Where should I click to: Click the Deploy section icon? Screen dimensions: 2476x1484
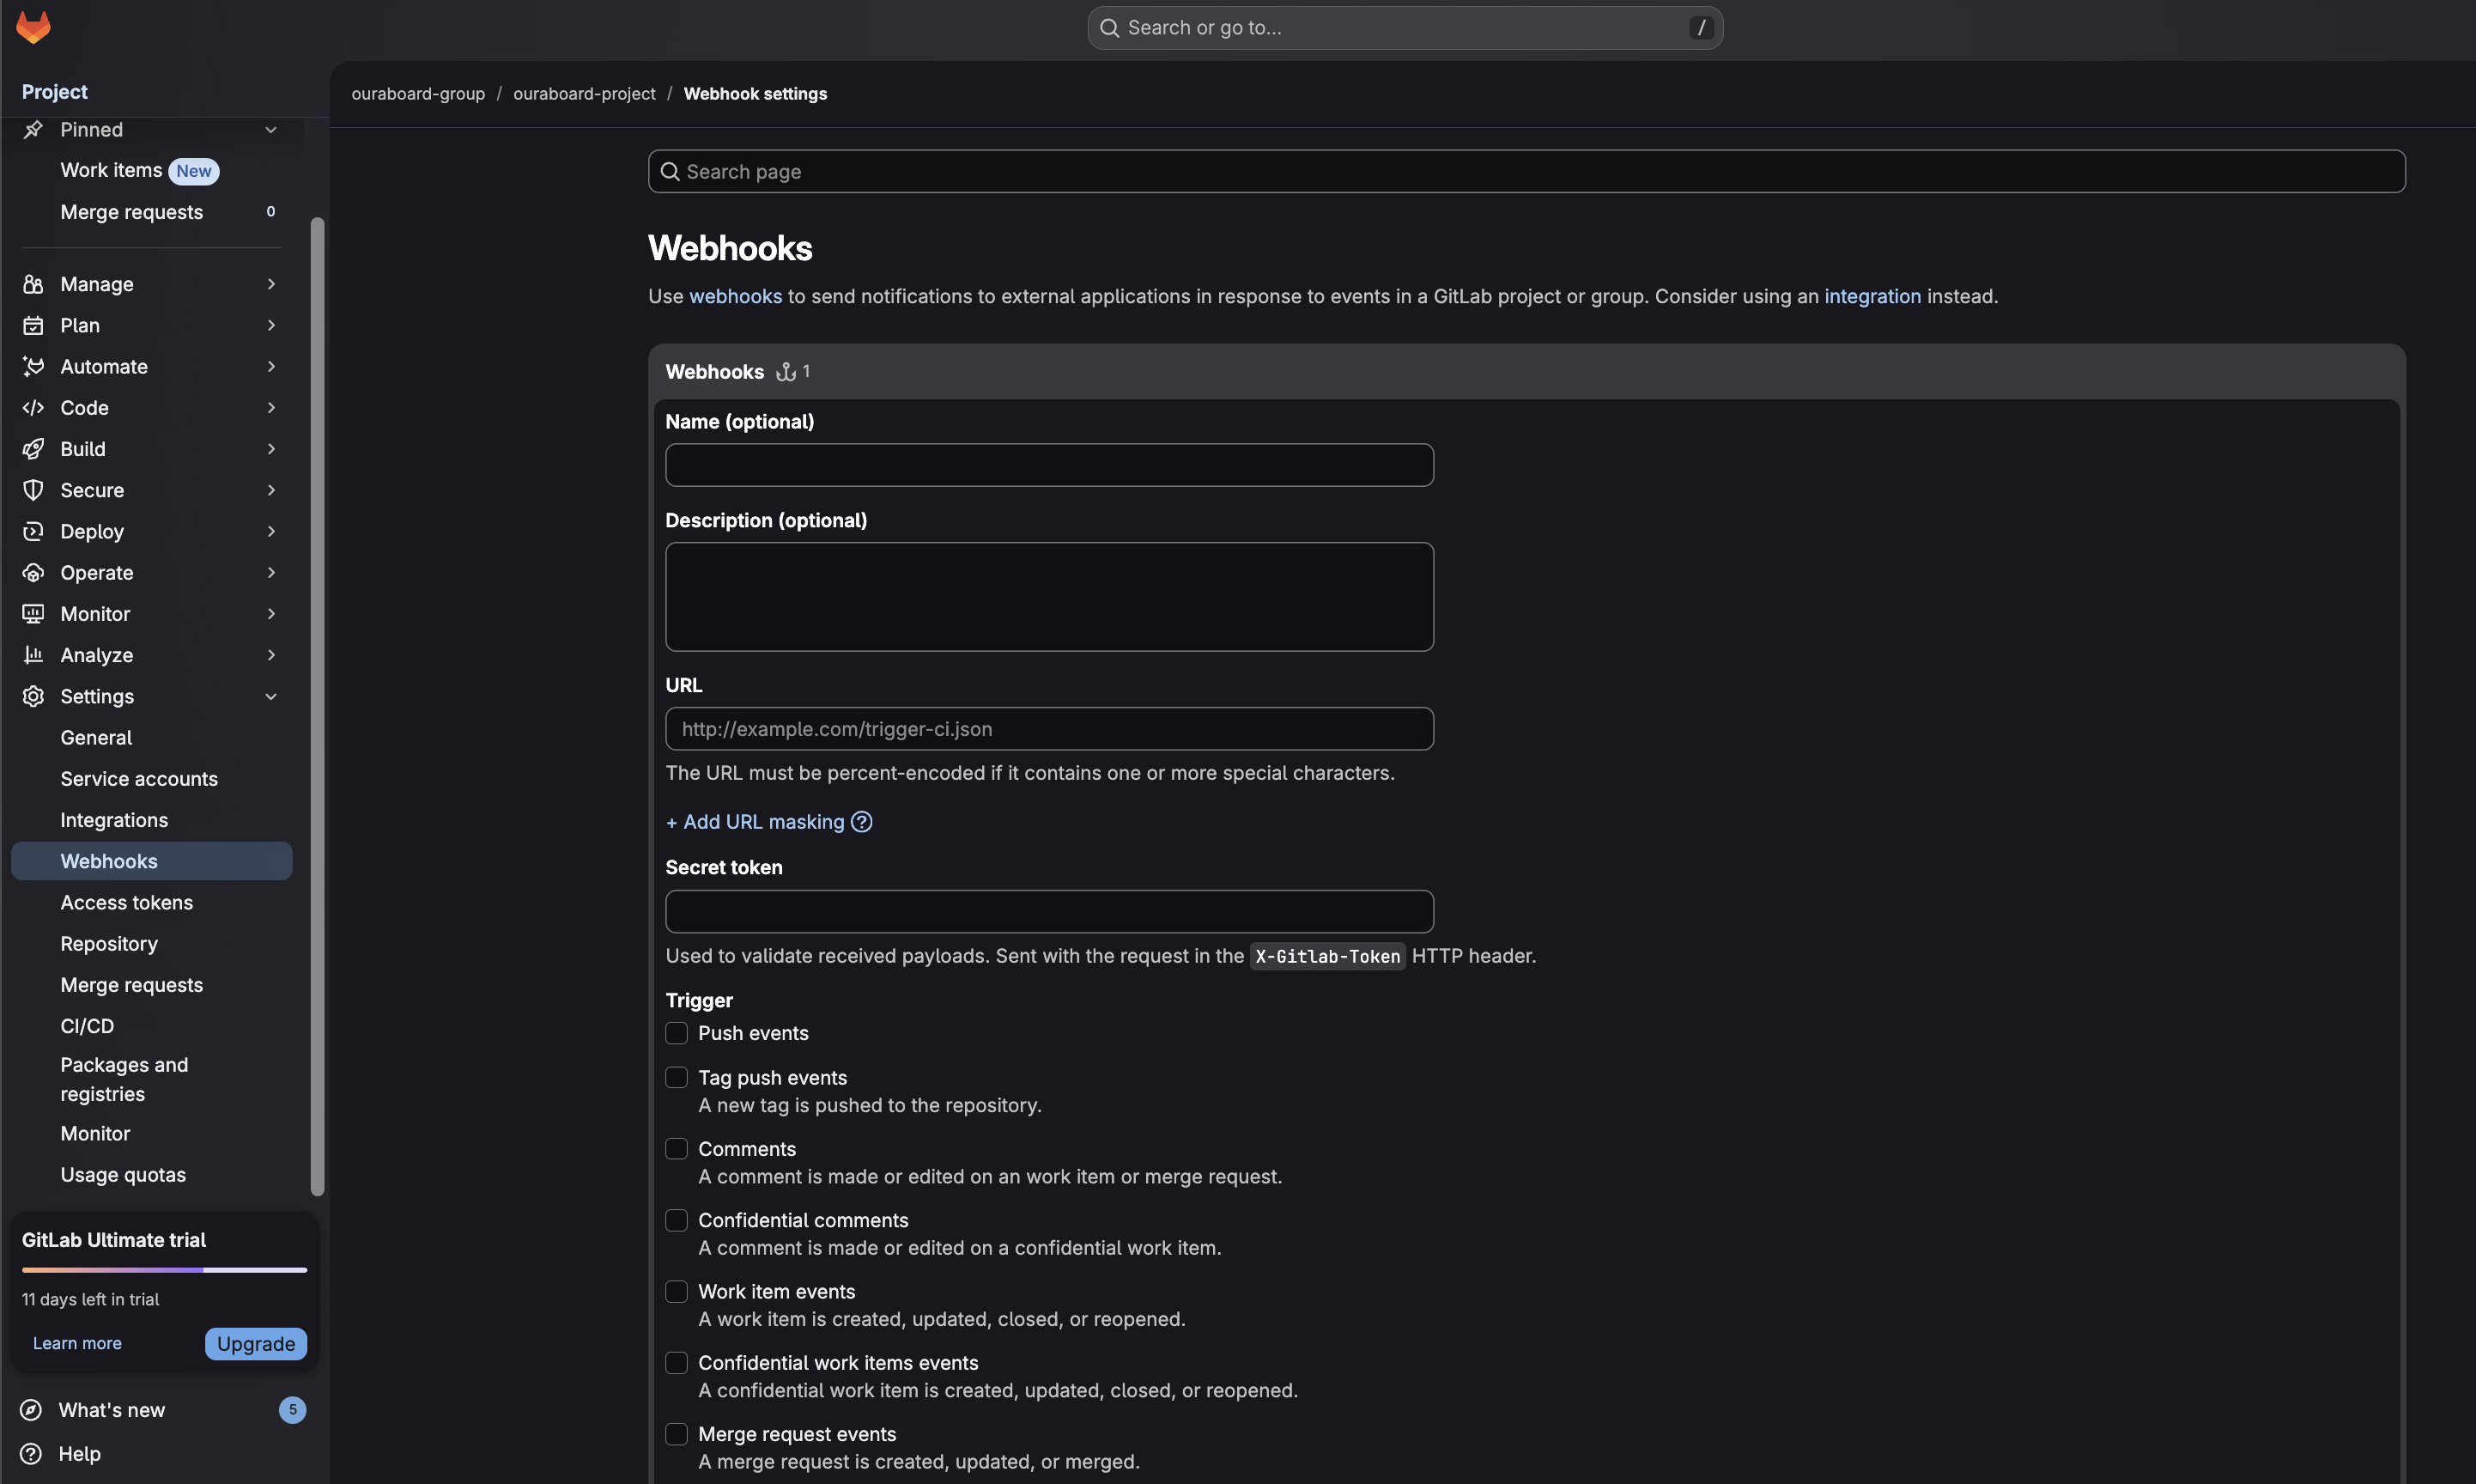coord(33,531)
